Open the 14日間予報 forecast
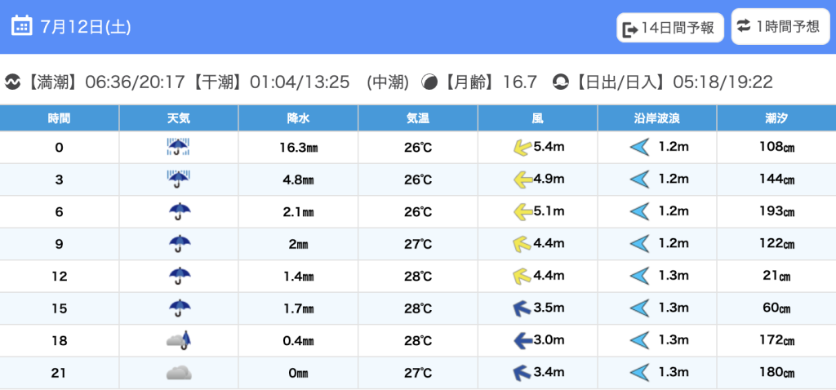The height and width of the screenshot is (390, 836). point(670,28)
